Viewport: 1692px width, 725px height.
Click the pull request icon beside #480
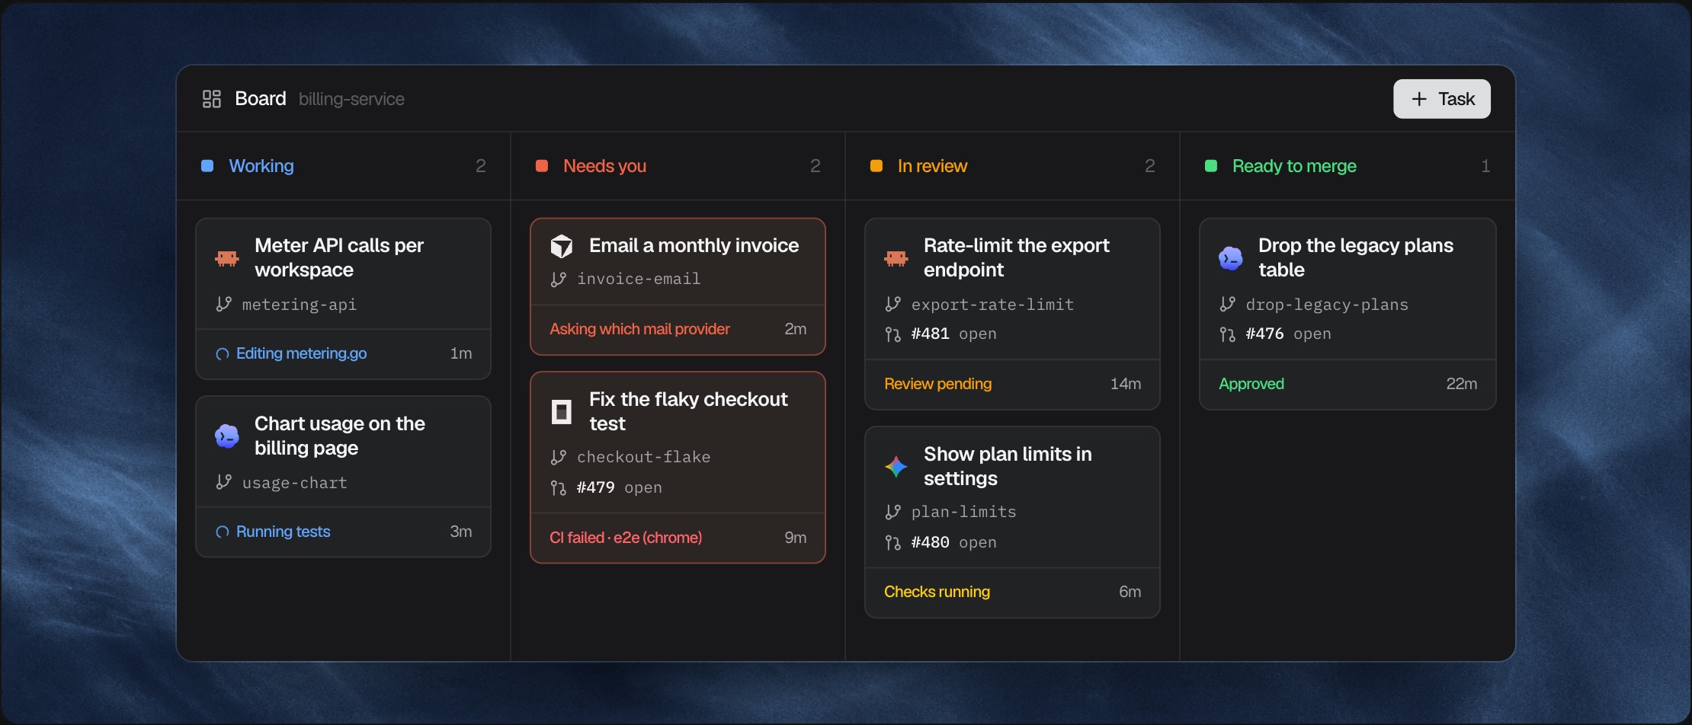[x=893, y=543]
